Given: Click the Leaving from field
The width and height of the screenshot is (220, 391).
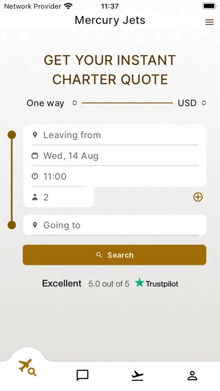Looking at the screenshot, I should (x=114, y=135).
